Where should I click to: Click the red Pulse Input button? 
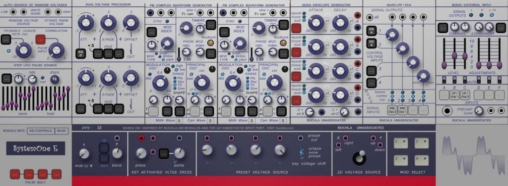41,40
